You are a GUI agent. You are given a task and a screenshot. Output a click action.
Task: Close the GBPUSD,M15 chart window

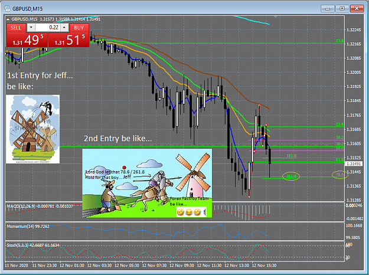[357, 9]
